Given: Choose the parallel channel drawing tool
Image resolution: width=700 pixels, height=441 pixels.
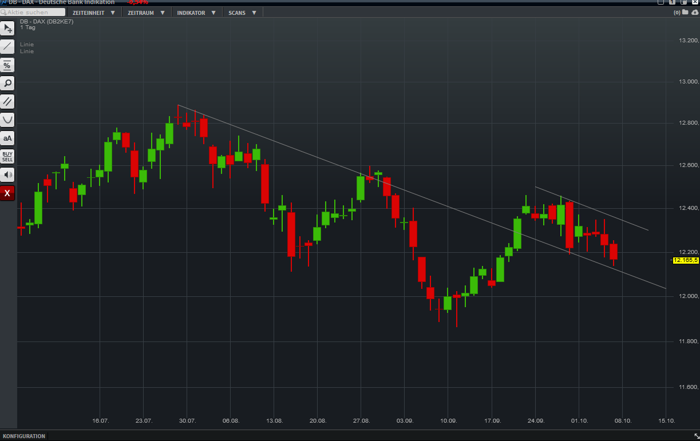Looking at the screenshot, I should pos(7,101).
